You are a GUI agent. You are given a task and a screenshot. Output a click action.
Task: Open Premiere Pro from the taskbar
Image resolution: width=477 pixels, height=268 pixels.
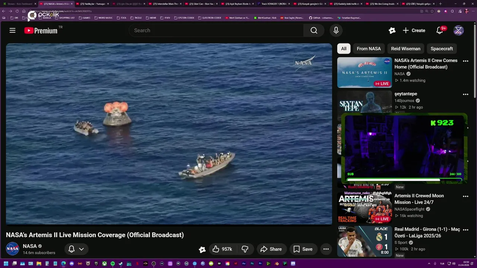pos(260,264)
